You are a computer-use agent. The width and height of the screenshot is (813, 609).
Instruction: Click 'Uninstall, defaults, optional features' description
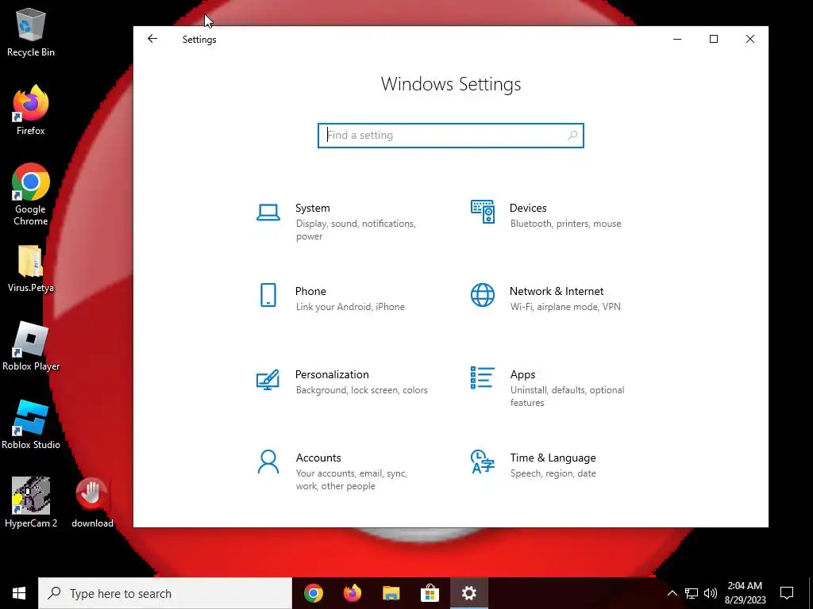567,396
